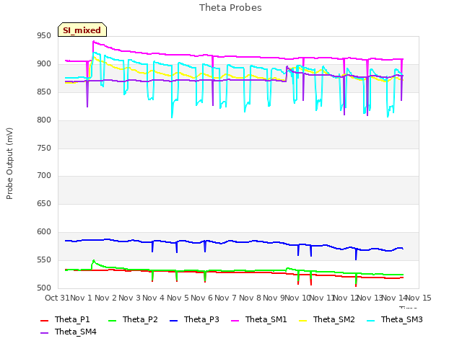Viewport: 462px width, 346px height.
Task: Click the green Theta_P2 legend swatch
Action: point(113,320)
